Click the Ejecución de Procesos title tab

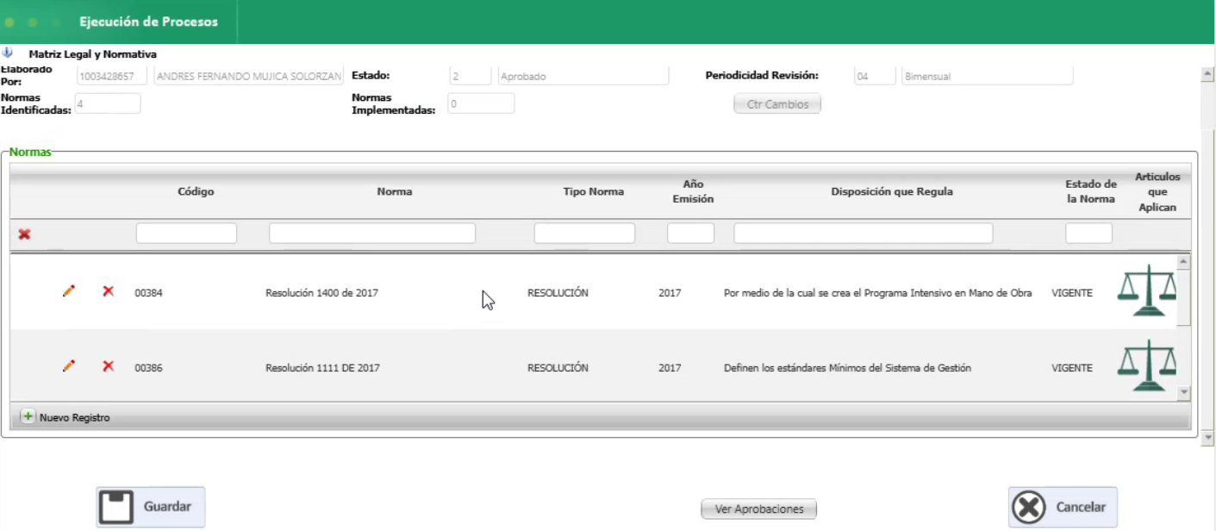(148, 22)
